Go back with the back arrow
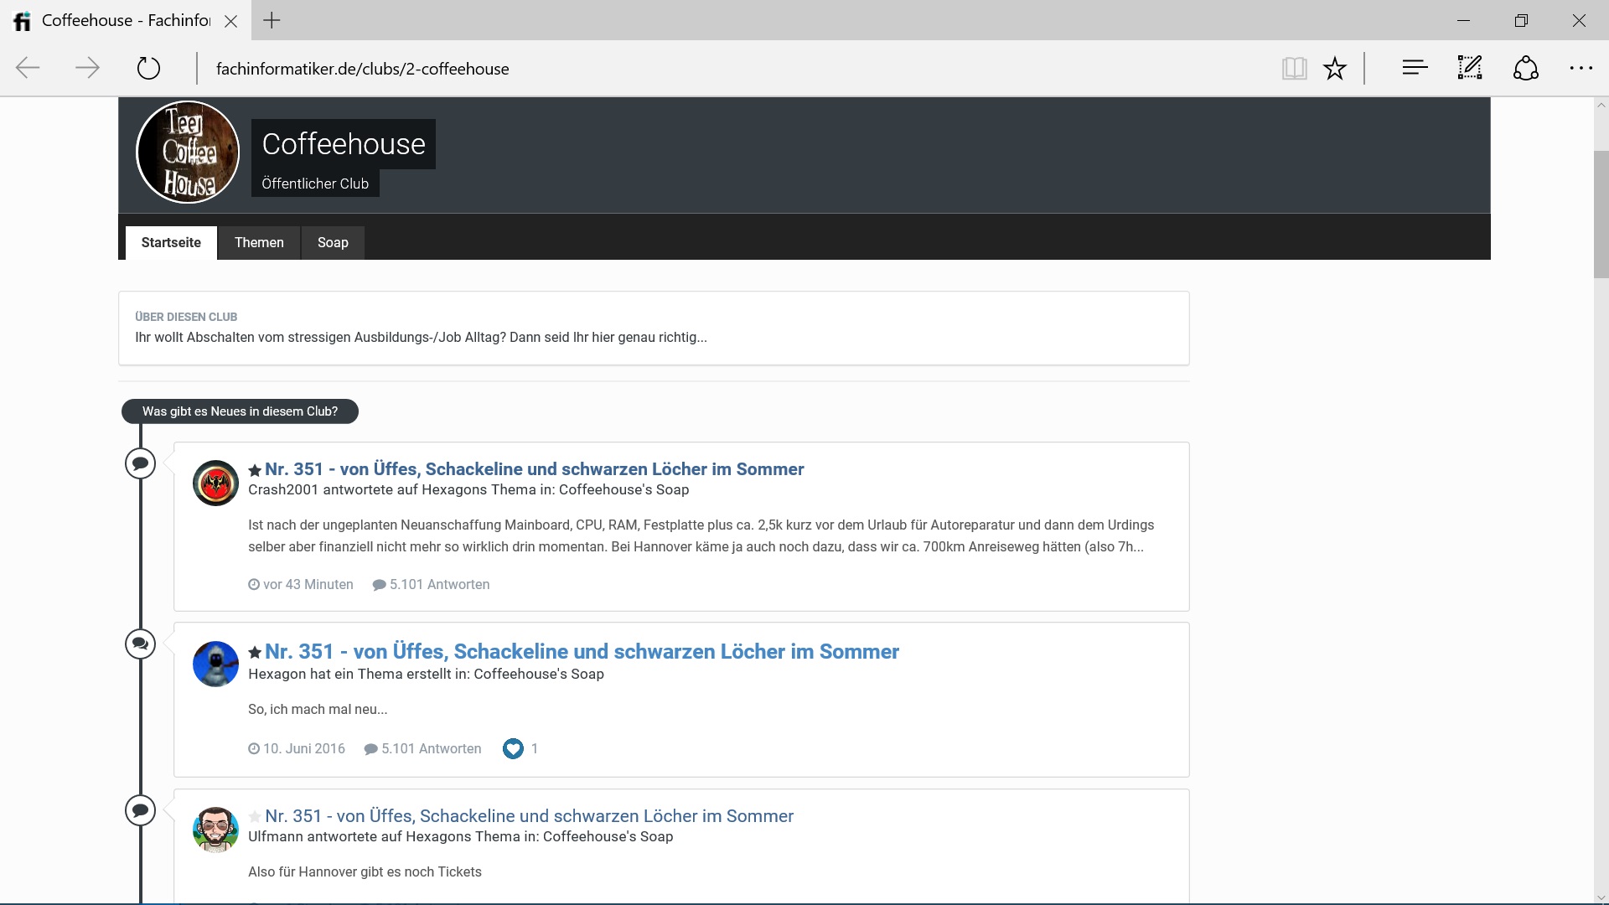 click(x=28, y=68)
